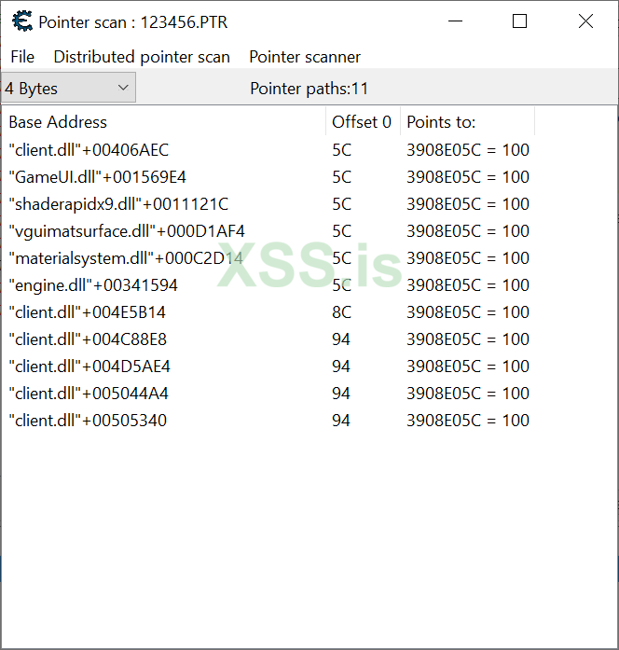The width and height of the screenshot is (619, 650).
Task: Select the "client.dll"+004C88E8 row
Action: (88, 339)
